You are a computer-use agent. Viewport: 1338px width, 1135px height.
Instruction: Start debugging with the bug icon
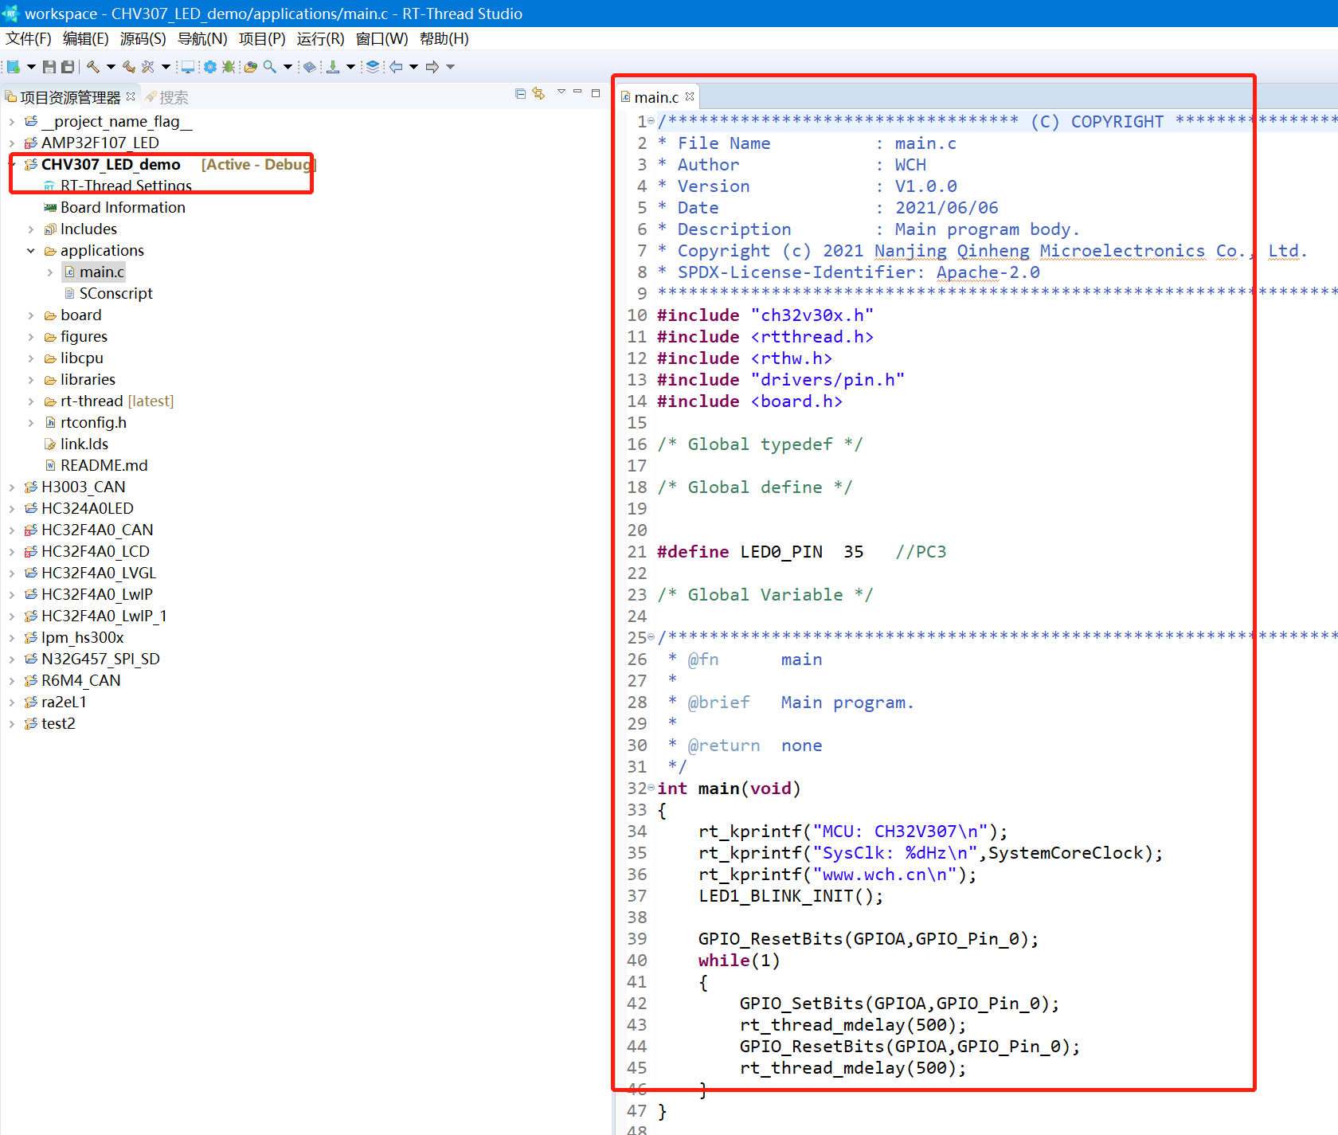229,67
